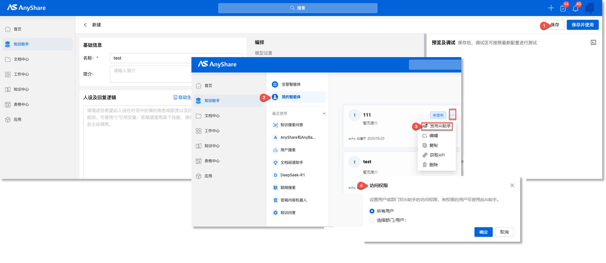Click the AnyShare logo in the top bar

[x=26, y=8]
